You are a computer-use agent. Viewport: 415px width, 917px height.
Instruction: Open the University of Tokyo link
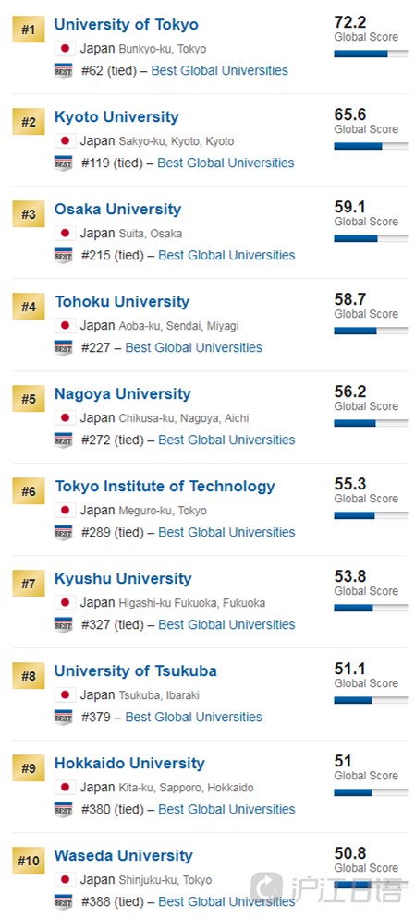pos(127,25)
